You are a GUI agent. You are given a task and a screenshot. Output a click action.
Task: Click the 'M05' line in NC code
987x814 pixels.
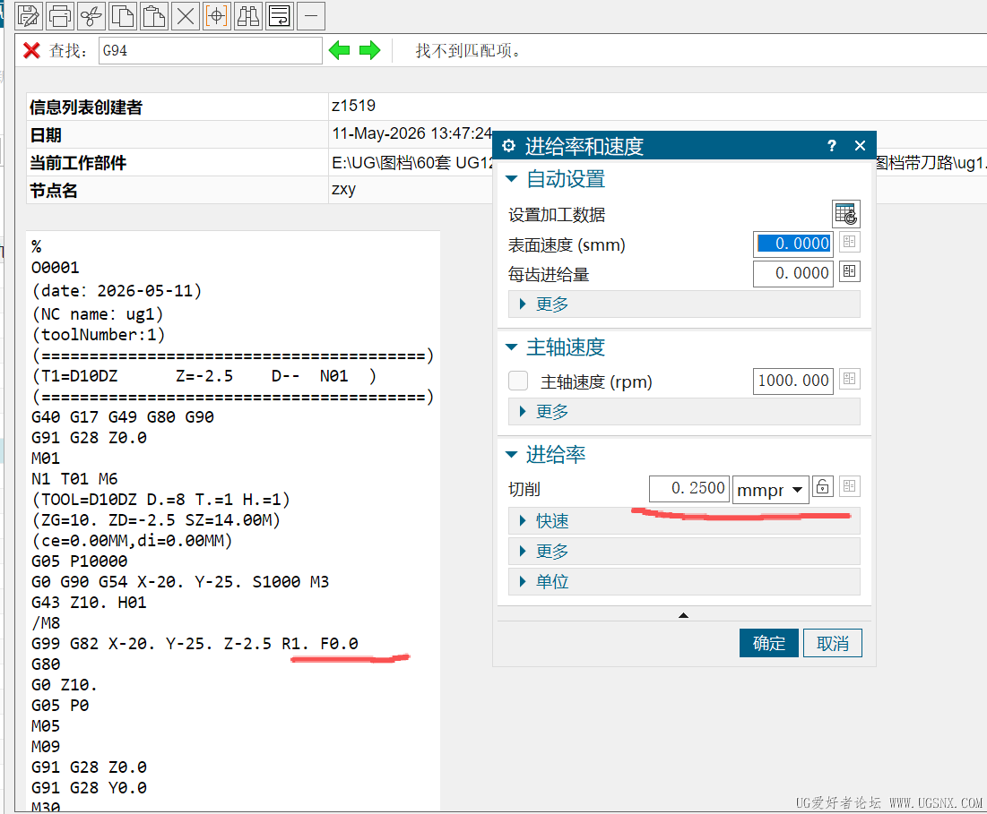click(x=46, y=726)
